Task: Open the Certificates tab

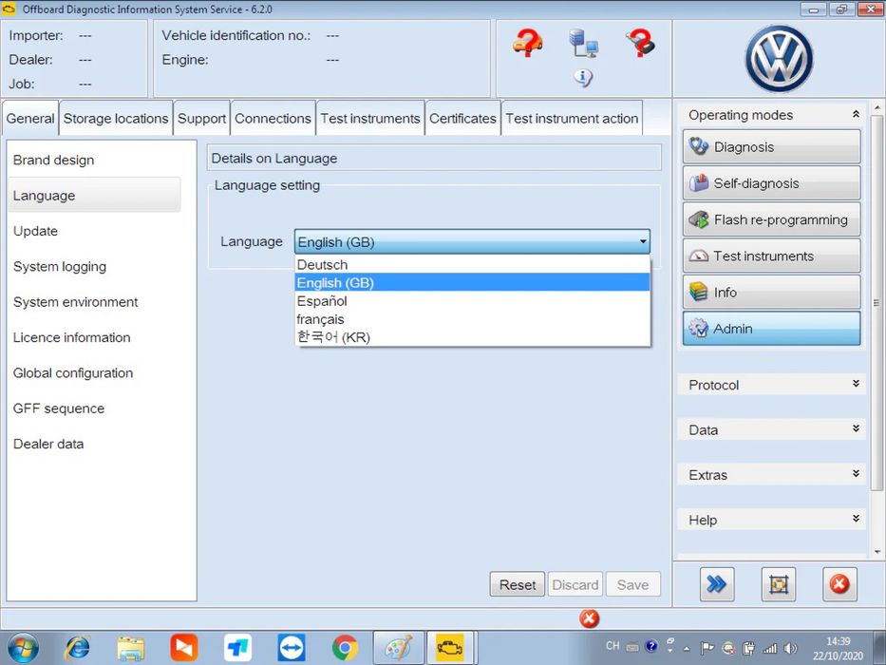Action: pyautogui.click(x=462, y=118)
